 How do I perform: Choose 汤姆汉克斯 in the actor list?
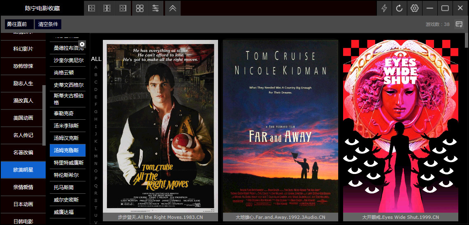point(66,138)
